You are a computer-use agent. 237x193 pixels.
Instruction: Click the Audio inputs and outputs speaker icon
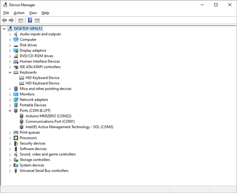(16, 34)
